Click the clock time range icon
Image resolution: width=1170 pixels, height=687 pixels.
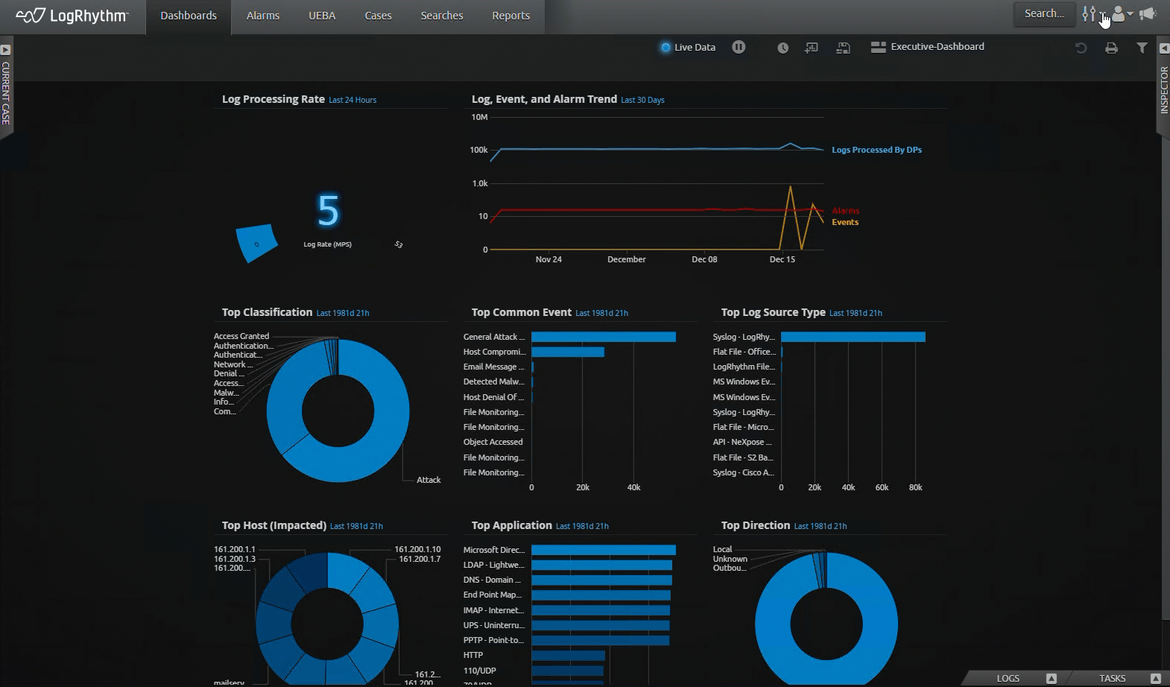point(782,48)
